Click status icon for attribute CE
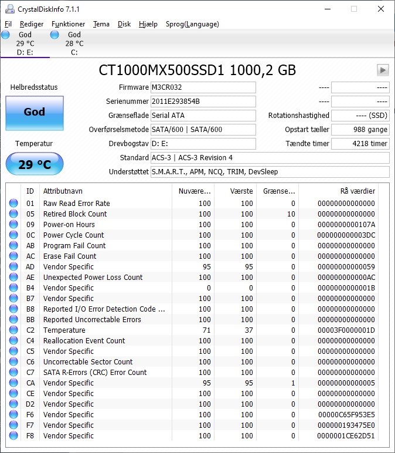Screen dimensions: 395x453 13,393
